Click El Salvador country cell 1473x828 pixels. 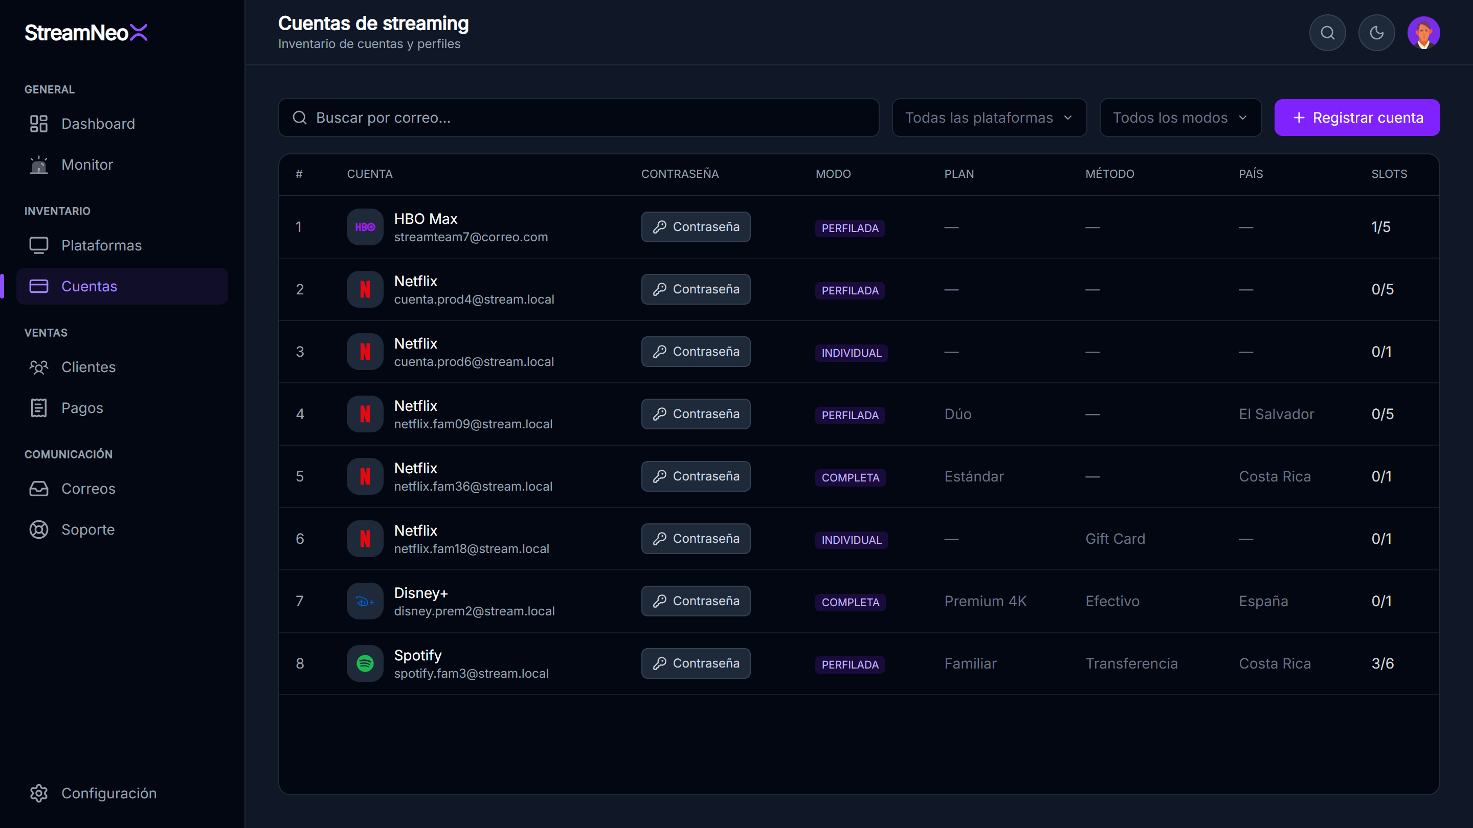click(1276, 415)
